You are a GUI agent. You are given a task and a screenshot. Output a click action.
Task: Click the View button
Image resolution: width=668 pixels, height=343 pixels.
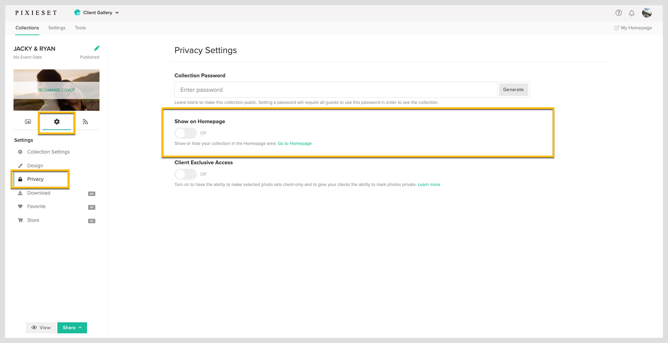(x=41, y=328)
